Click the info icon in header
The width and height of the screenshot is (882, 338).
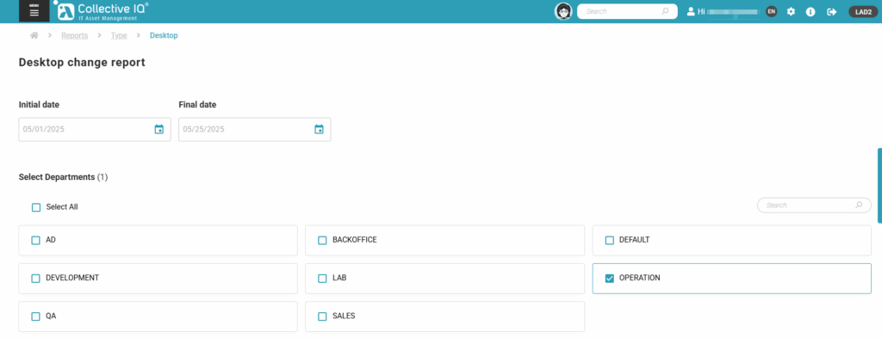[x=811, y=11]
